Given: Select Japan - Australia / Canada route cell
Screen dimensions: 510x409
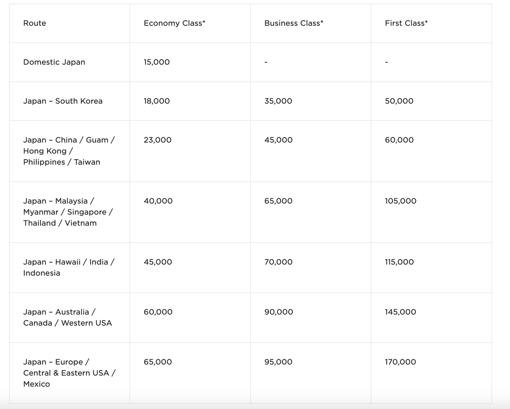Looking at the screenshot, I should click(x=67, y=317).
